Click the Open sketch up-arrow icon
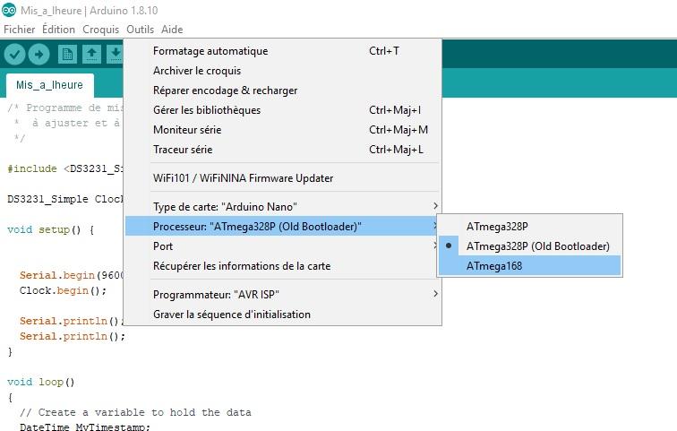Viewport: 677px width, 431px height. 91,55
